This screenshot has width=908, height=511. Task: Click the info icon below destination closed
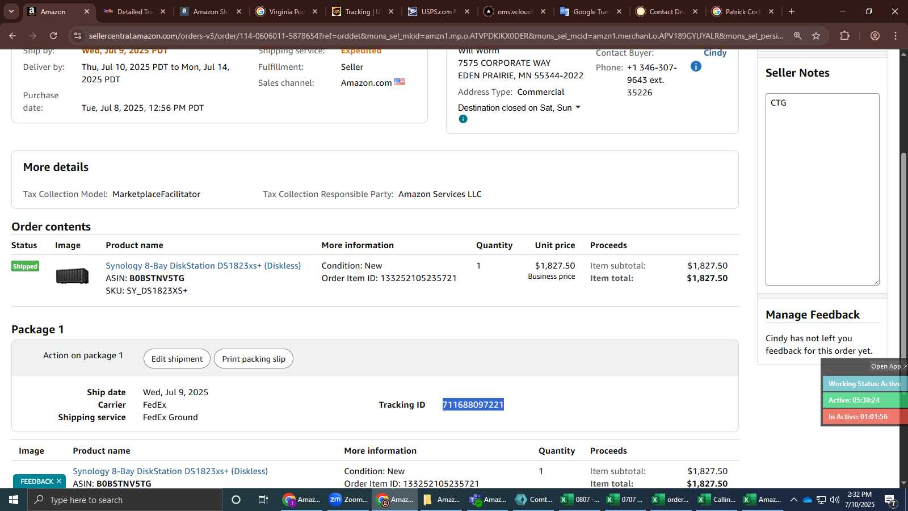click(x=463, y=119)
